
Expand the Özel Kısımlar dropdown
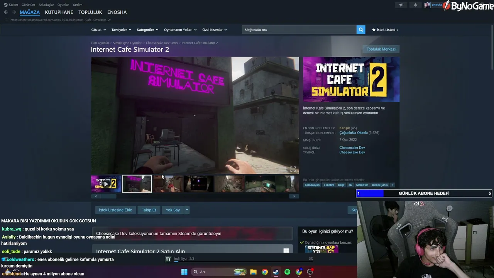[x=215, y=30]
